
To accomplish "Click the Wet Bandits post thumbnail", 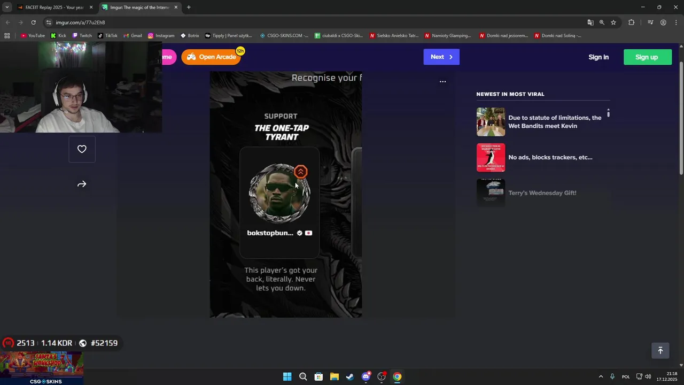I will point(491,122).
